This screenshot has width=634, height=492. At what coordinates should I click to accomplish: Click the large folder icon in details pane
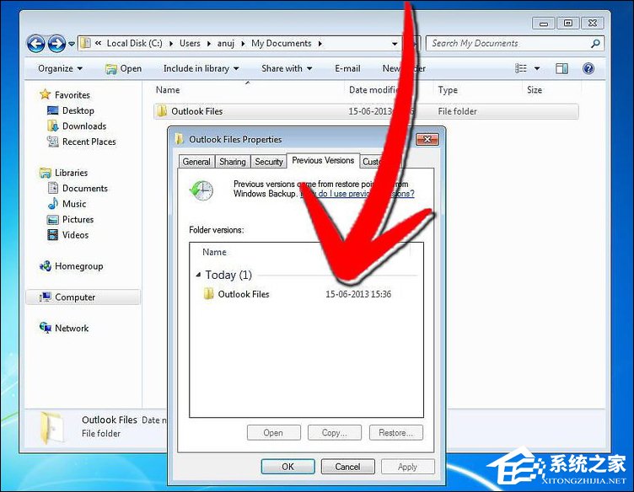click(52, 428)
